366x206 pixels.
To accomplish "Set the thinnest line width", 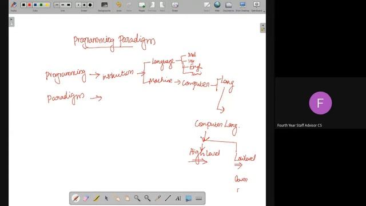I will click(x=57, y=5).
